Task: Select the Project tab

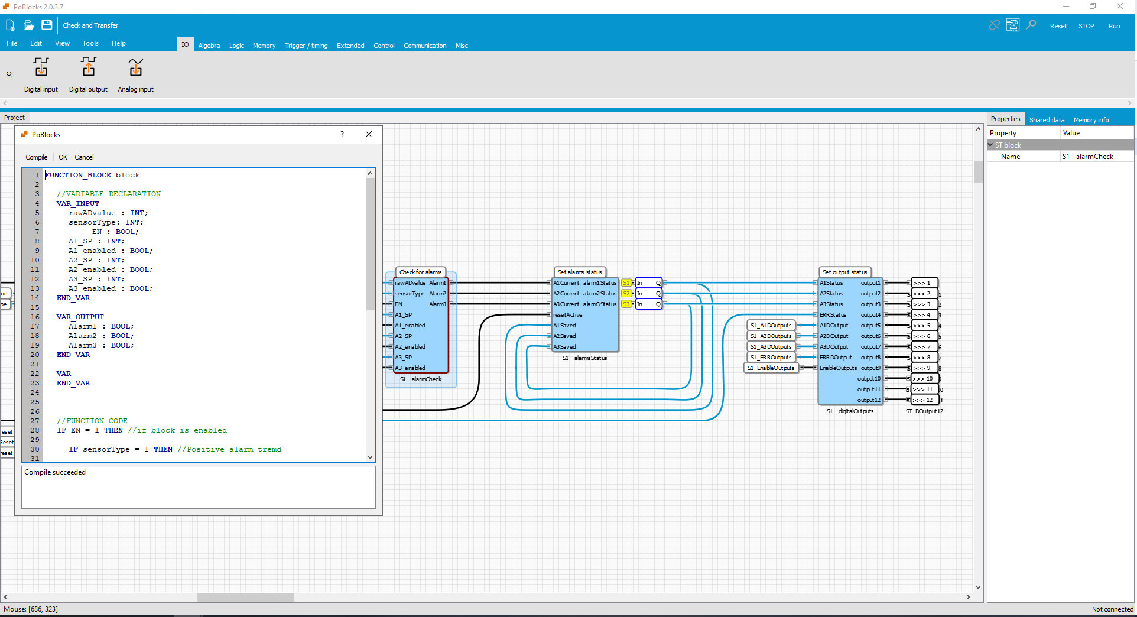Action: 14,118
